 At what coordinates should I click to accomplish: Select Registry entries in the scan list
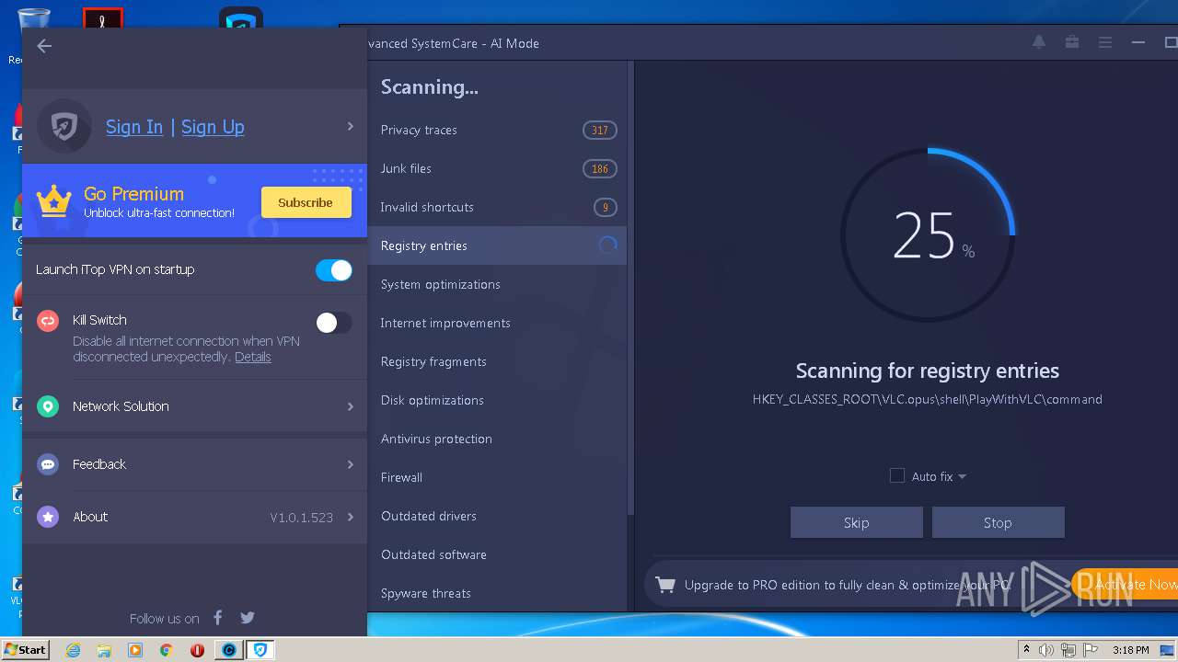(497, 245)
